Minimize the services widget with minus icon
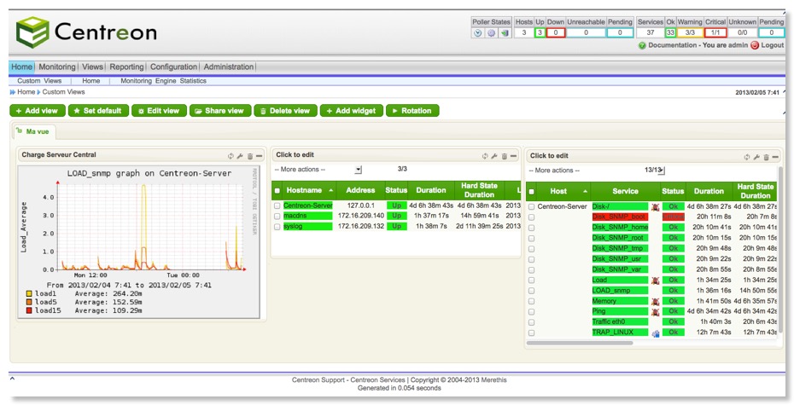 point(774,157)
